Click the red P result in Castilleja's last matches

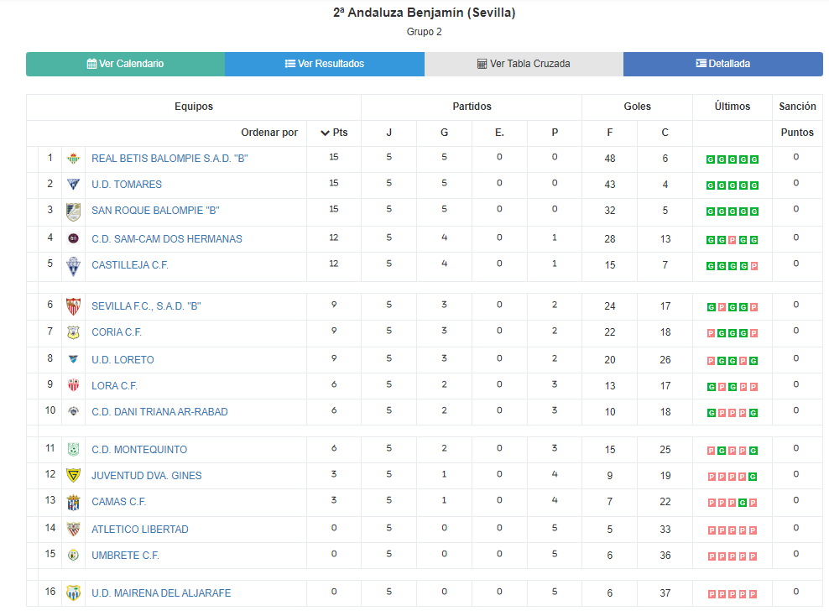tap(754, 266)
